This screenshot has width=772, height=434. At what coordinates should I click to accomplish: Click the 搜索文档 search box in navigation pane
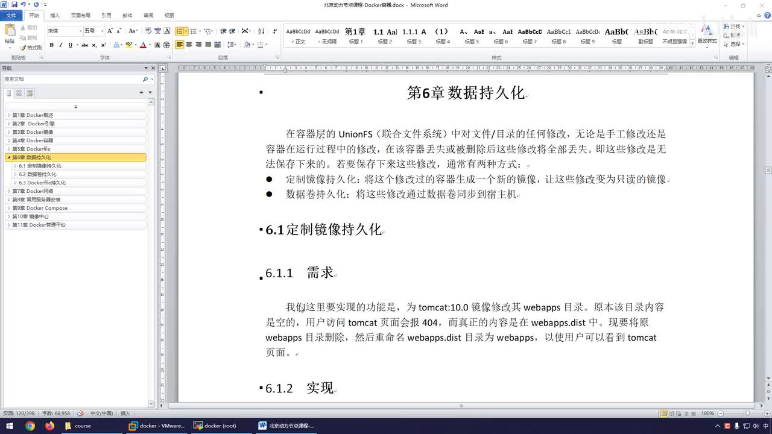coord(72,79)
